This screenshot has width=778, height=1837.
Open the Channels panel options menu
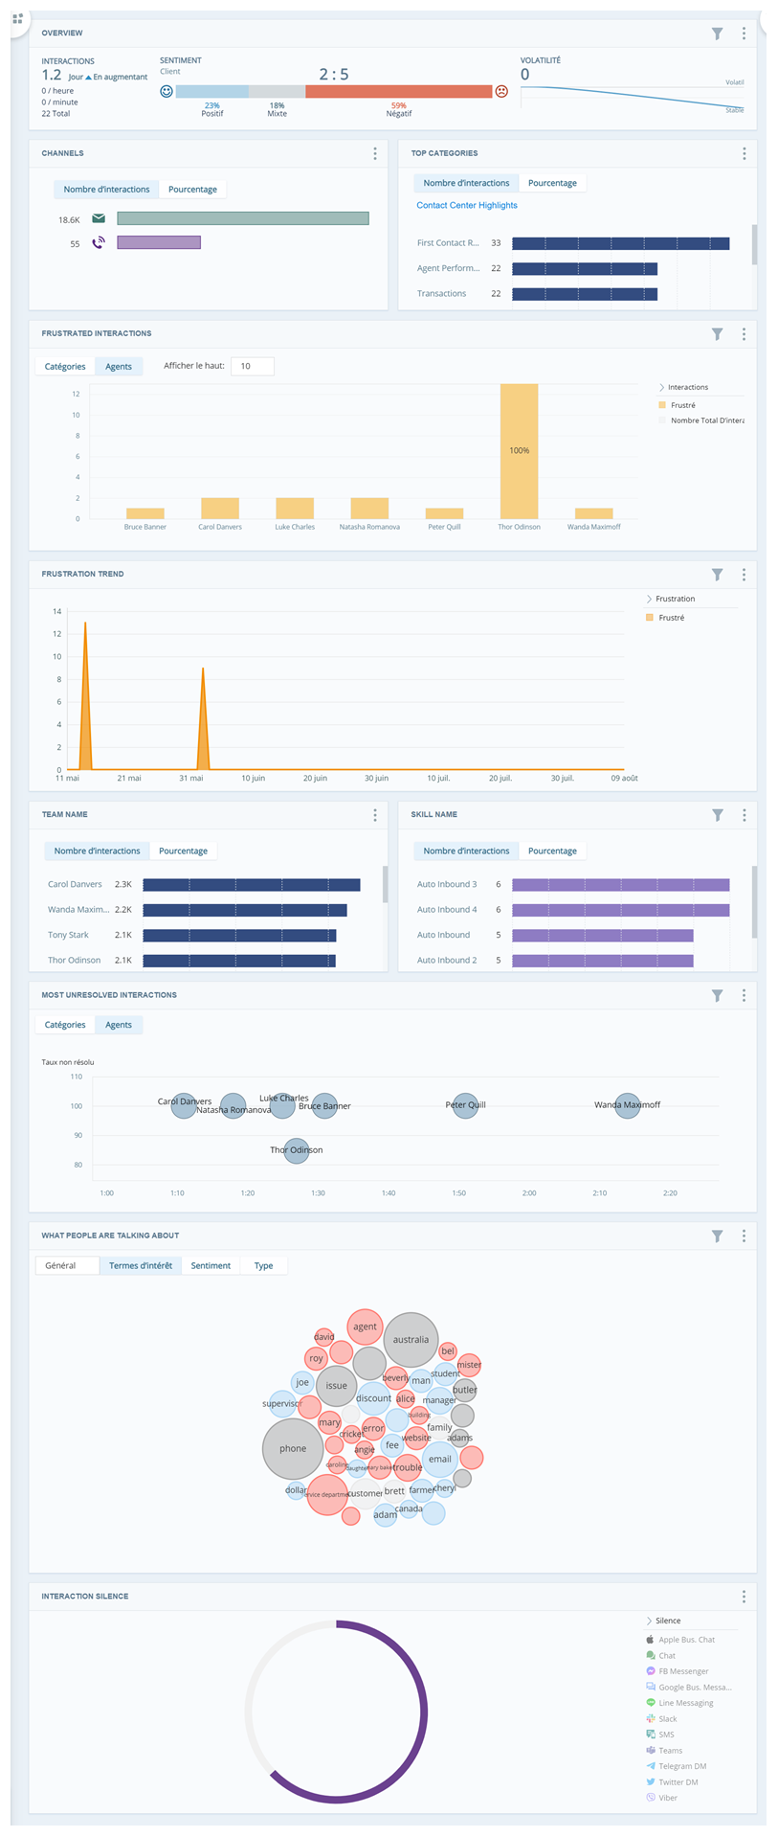tap(374, 153)
